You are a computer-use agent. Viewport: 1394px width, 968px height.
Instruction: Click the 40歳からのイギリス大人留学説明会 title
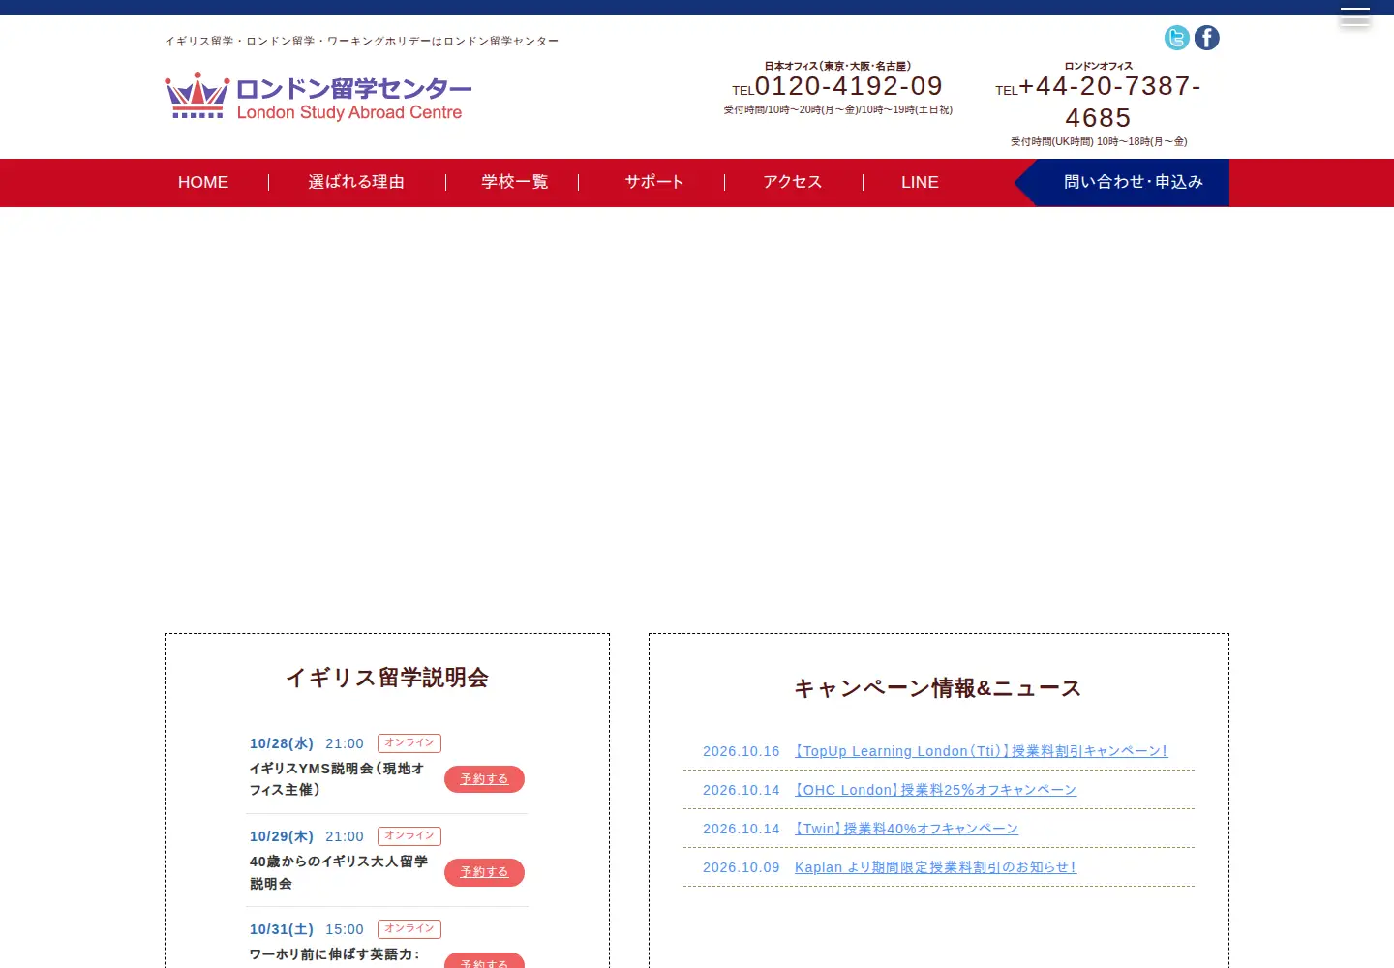[x=339, y=872]
